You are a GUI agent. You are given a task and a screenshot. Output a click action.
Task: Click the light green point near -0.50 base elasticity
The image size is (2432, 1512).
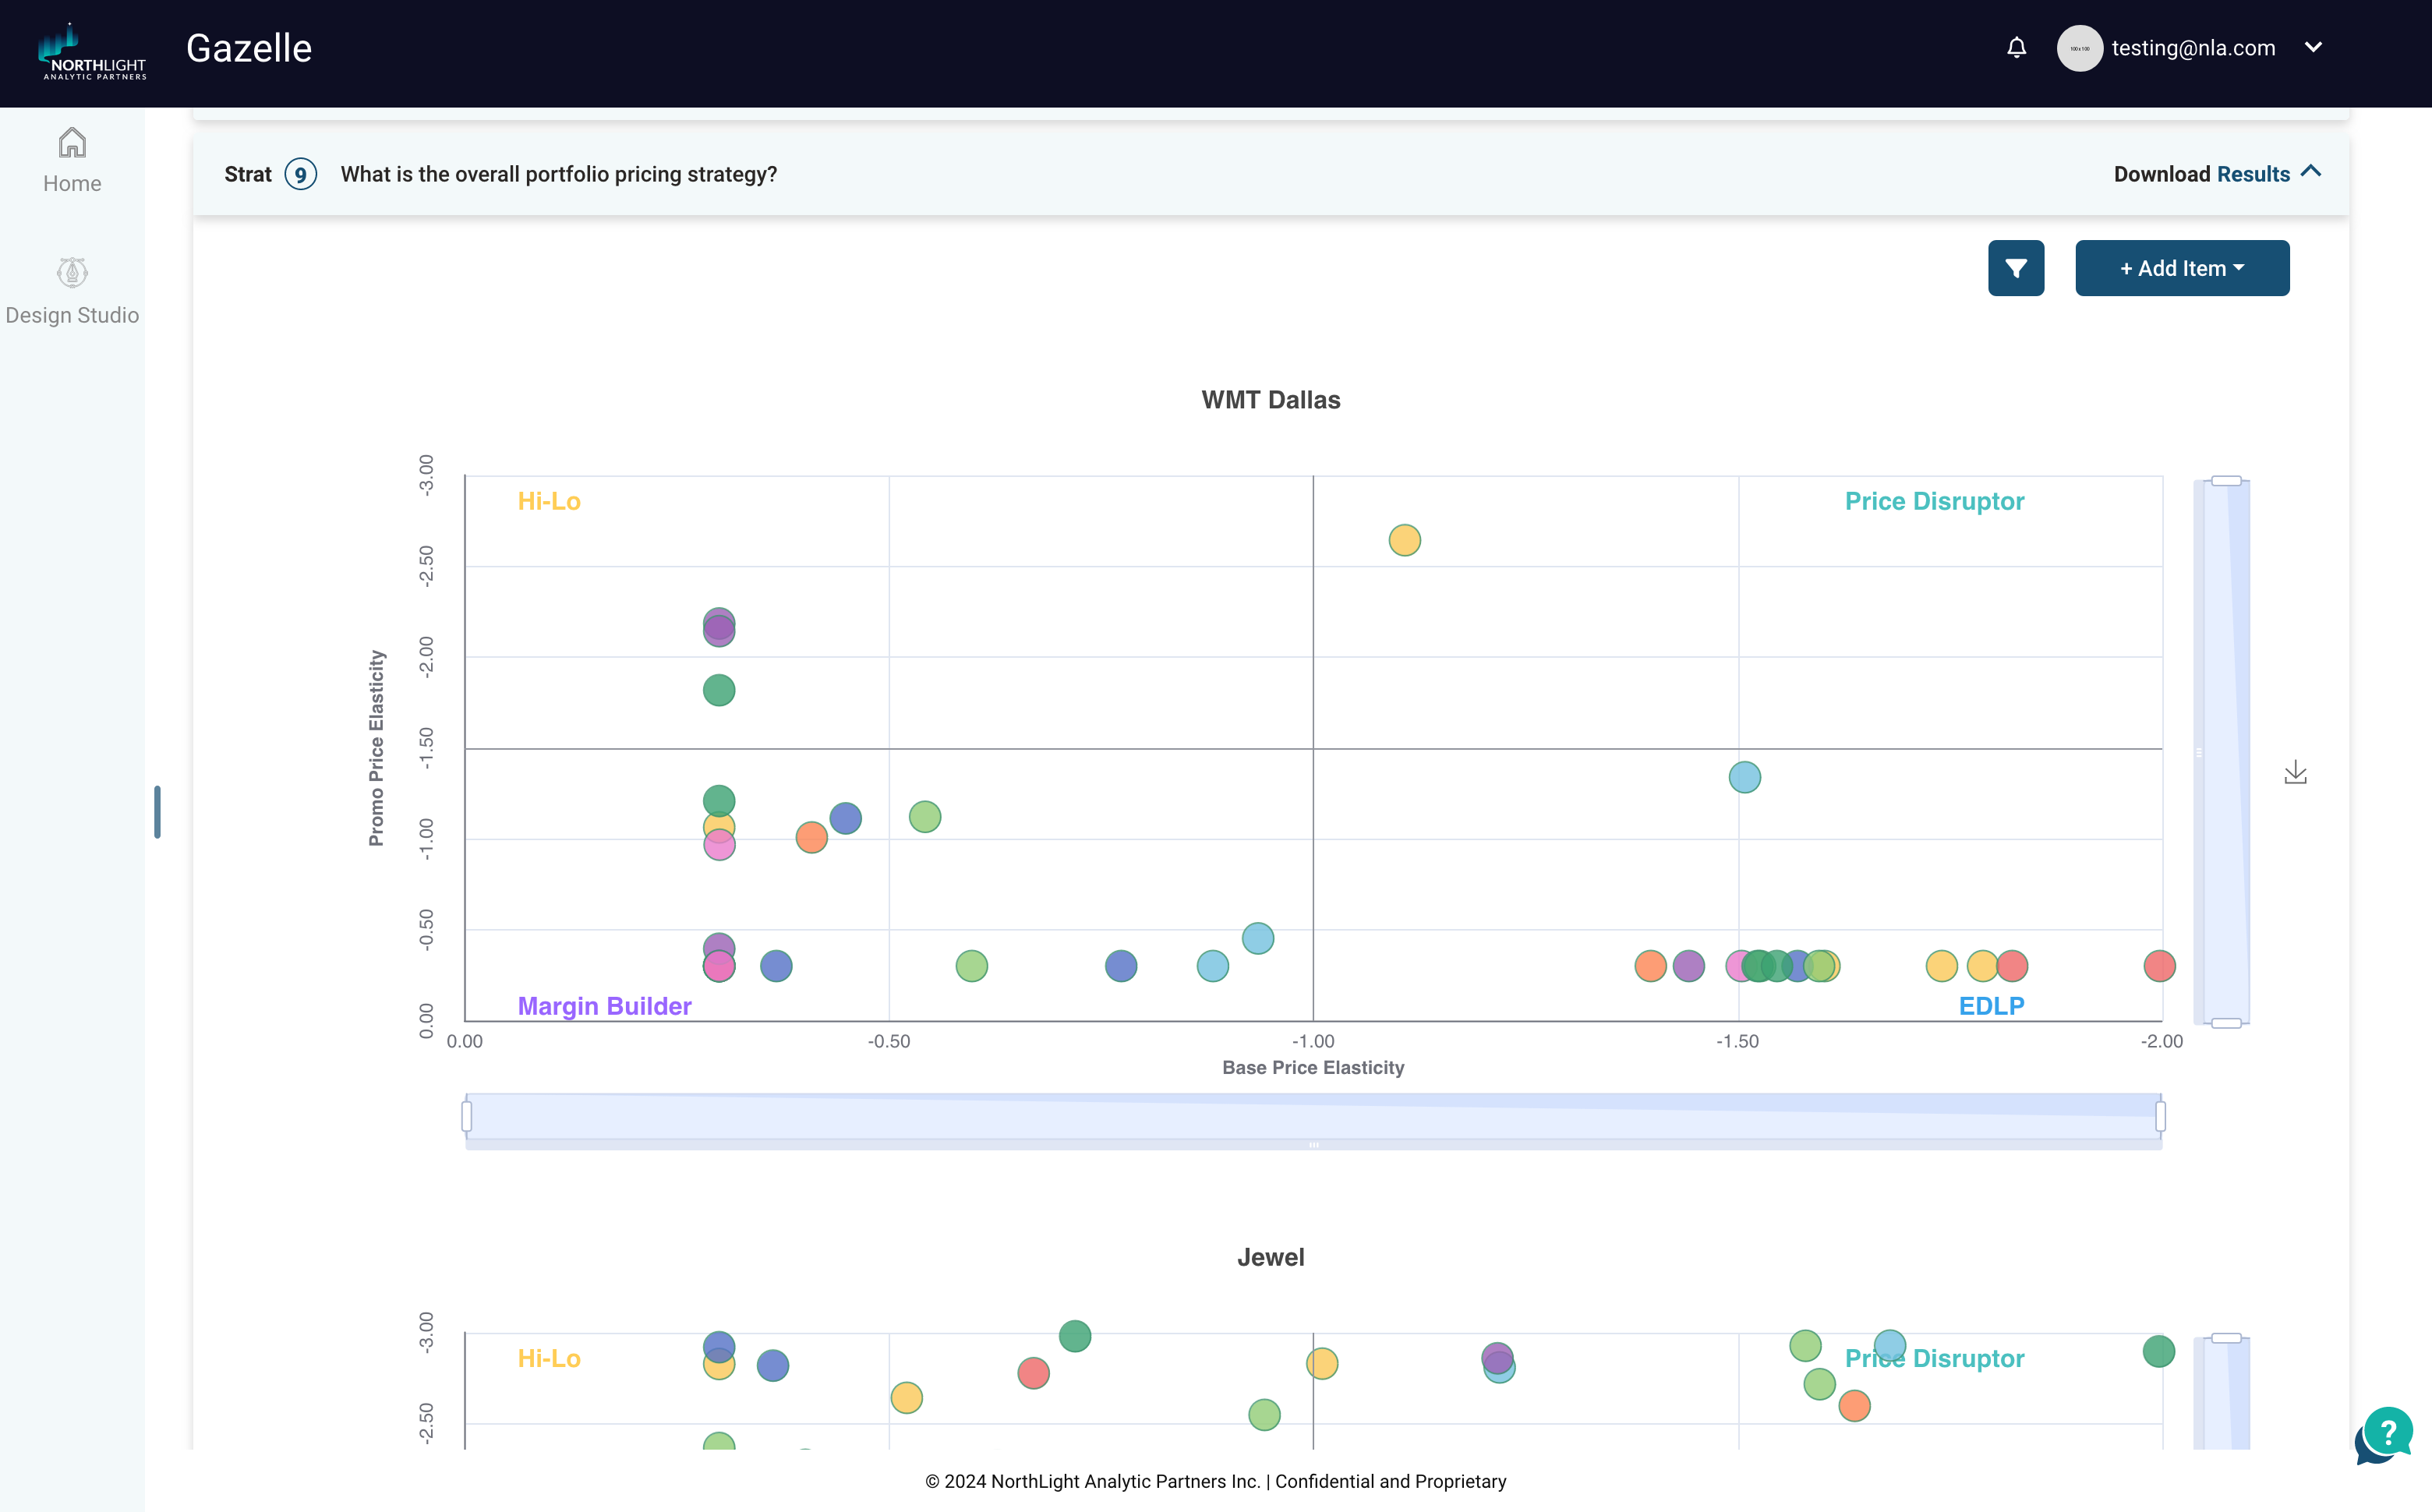click(x=924, y=817)
